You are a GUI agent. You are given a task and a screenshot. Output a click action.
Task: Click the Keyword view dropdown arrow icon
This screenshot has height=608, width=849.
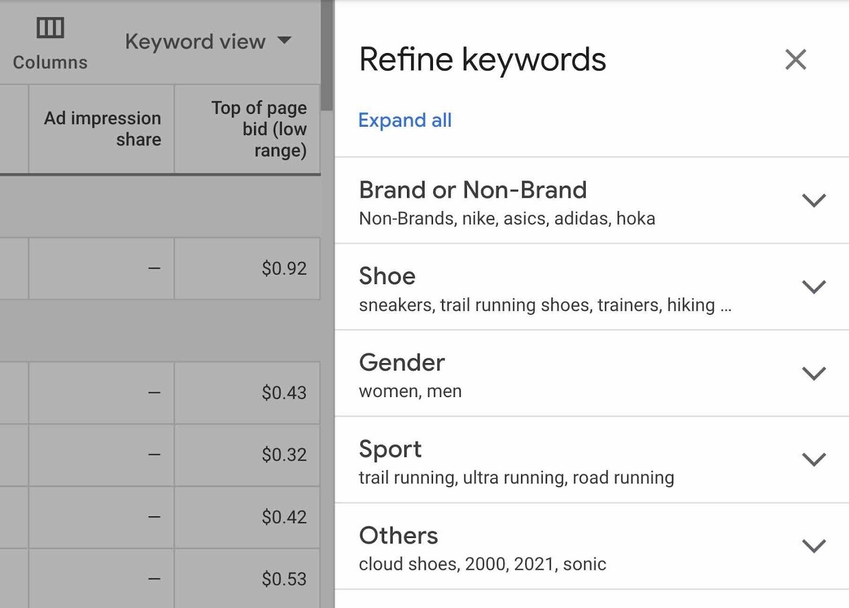(285, 41)
